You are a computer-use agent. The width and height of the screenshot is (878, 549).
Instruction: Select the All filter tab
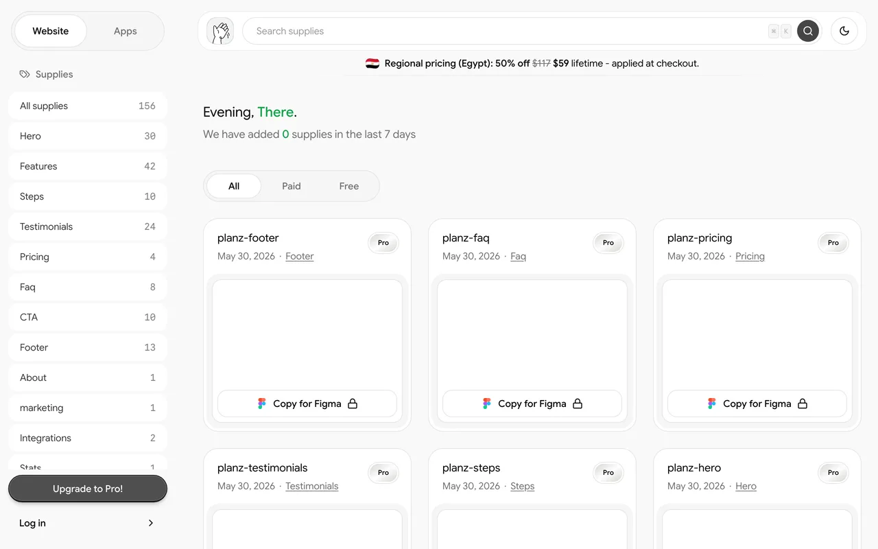coord(234,186)
